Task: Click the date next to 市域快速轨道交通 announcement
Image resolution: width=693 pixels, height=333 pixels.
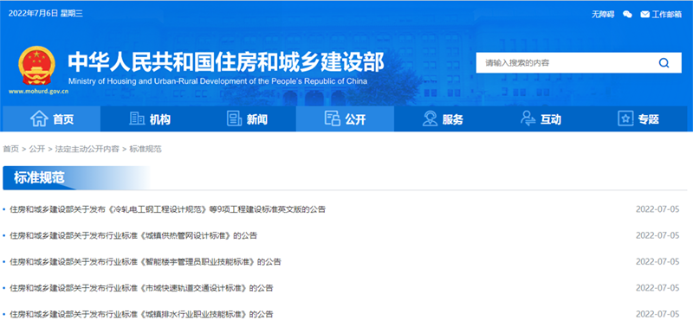Action: (657, 288)
